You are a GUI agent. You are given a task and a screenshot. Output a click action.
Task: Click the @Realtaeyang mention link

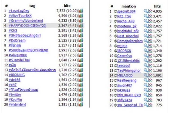(x=127, y=81)
